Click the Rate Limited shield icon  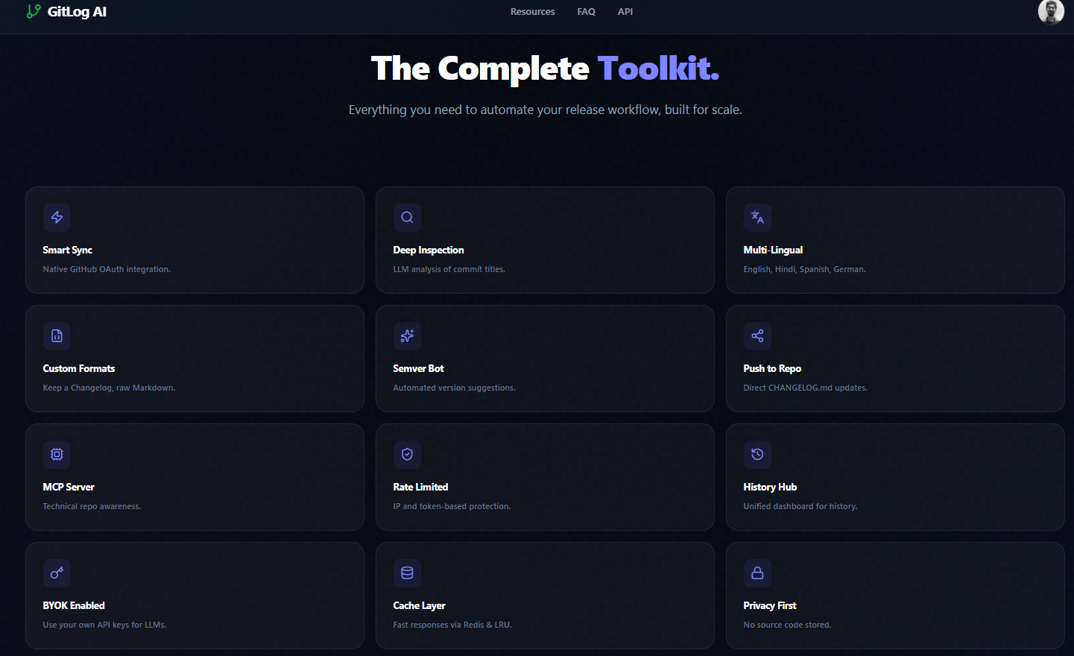pyautogui.click(x=407, y=454)
